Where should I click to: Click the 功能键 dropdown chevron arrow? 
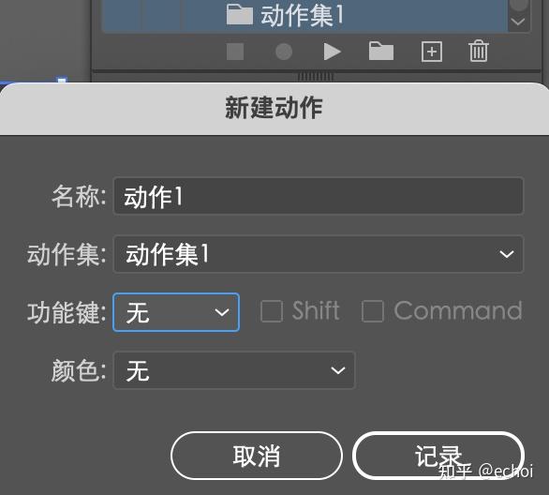(x=222, y=312)
